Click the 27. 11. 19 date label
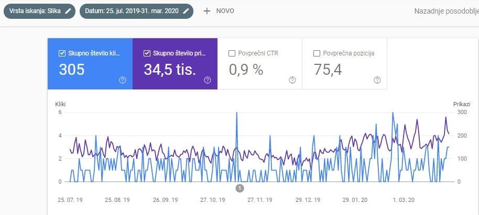Image resolution: width=479 pixels, height=215 pixels. tap(259, 200)
